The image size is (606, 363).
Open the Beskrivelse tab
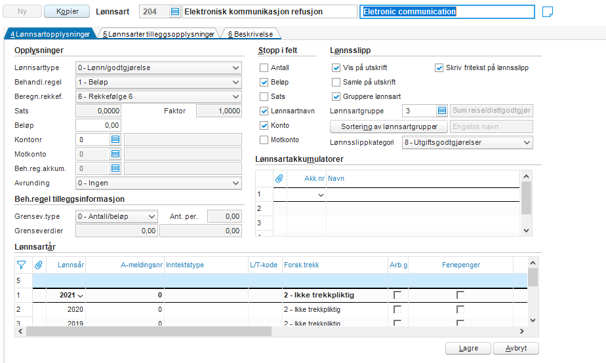tap(251, 34)
